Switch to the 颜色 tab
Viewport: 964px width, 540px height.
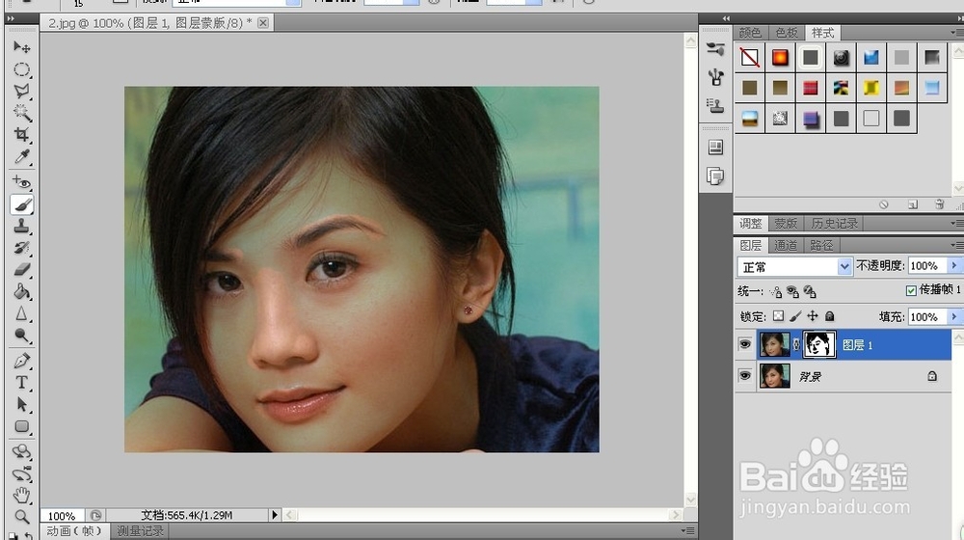coord(750,33)
